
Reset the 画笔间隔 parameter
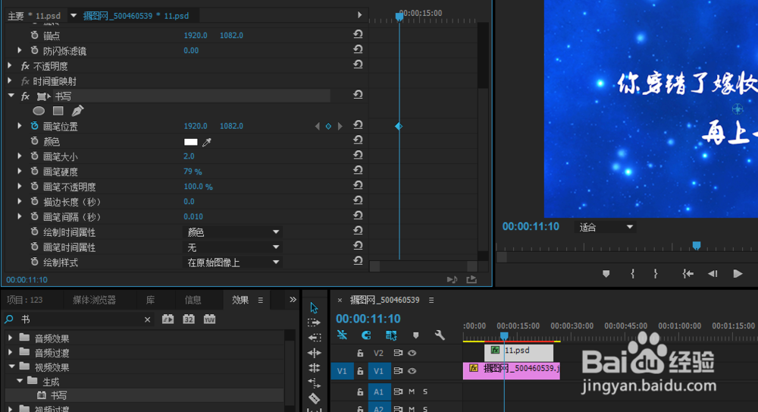(358, 215)
